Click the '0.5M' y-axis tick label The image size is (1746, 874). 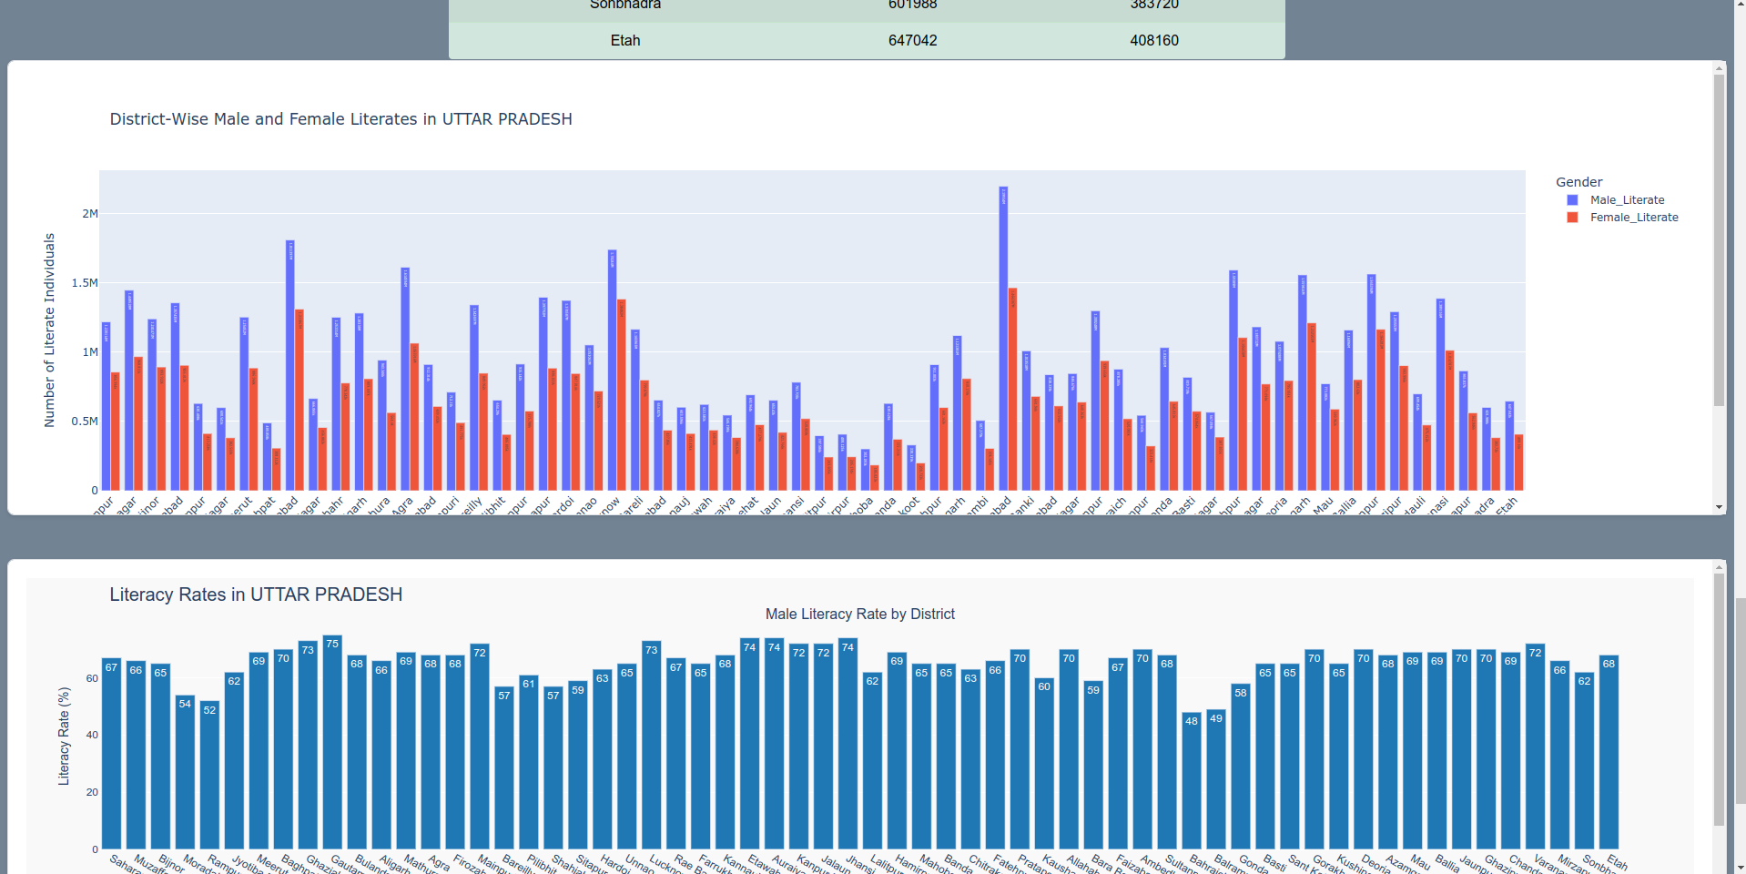(85, 422)
